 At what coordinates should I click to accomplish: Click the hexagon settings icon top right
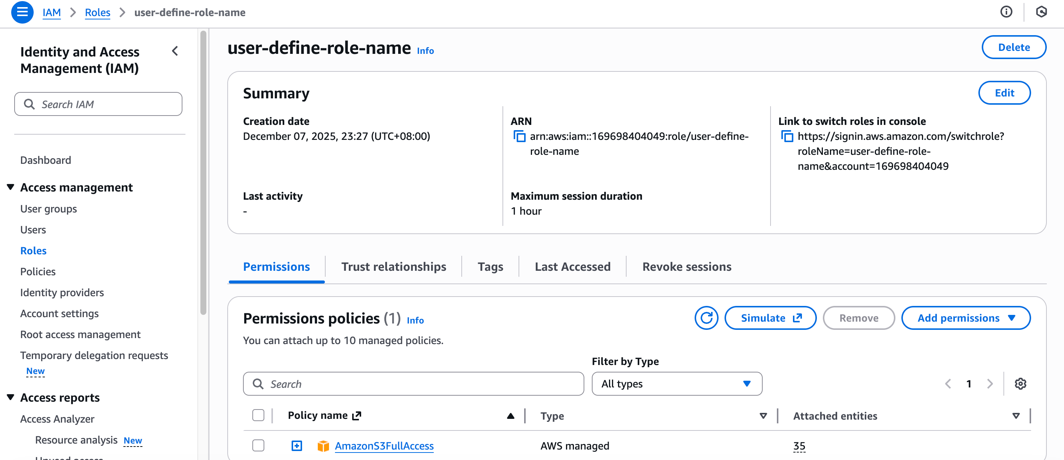[1041, 12]
